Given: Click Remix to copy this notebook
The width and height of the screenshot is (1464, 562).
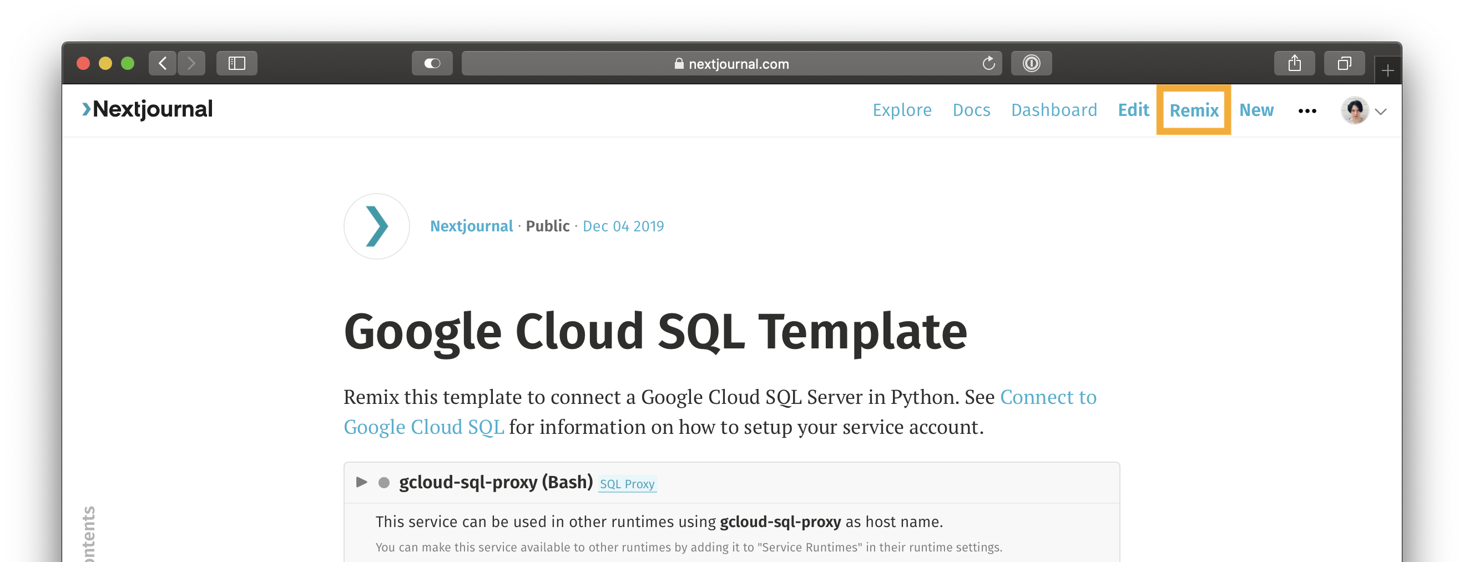Looking at the screenshot, I should [1194, 110].
